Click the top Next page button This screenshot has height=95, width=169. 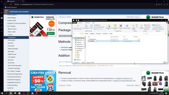point(137,17)
